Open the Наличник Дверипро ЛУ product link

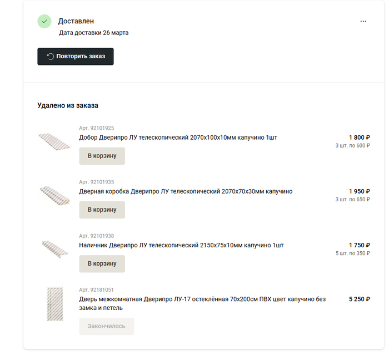[x=181, y=245]
